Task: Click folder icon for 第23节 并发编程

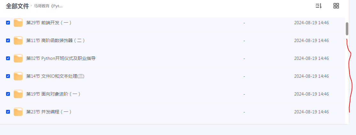Action: (x=18, y=112)
